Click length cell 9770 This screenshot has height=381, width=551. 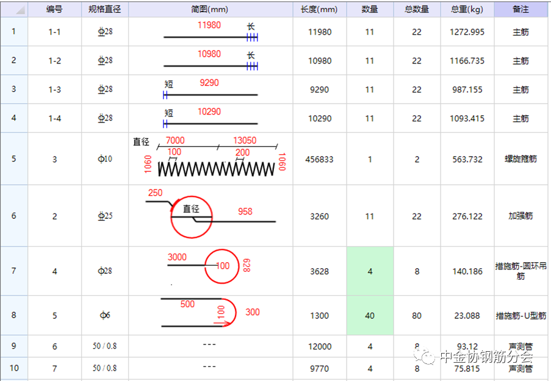(319, 368)
